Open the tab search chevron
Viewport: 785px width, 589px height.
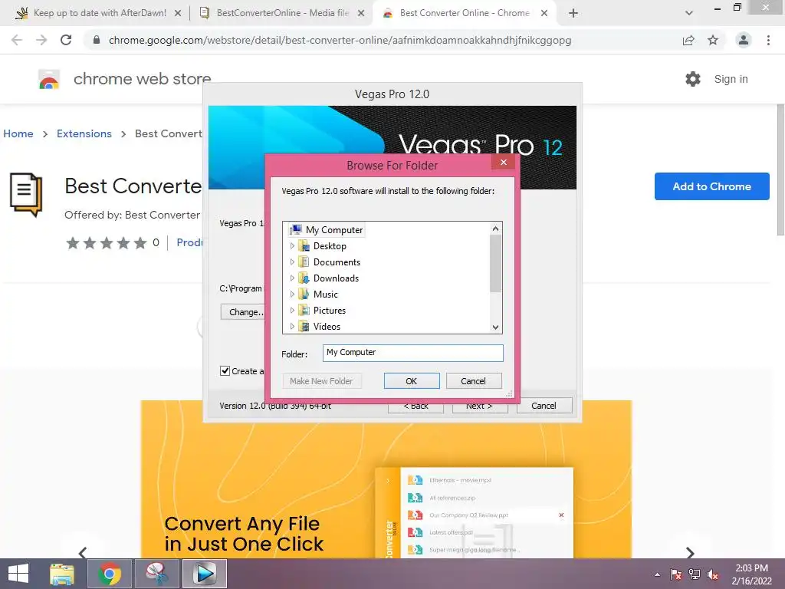click(x=689, y=13)
